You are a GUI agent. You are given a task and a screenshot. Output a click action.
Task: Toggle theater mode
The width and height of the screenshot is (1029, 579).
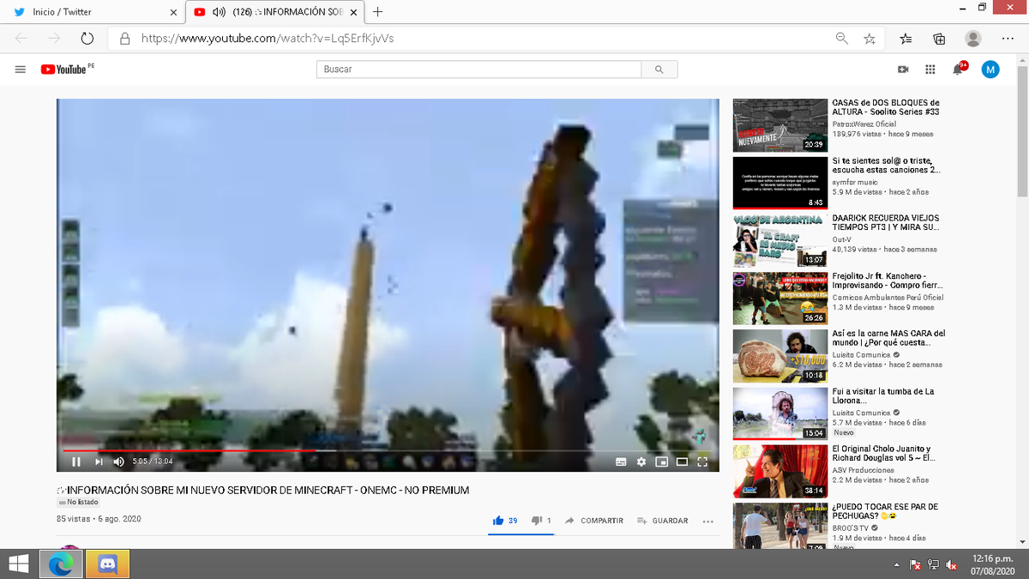click(682, 461)
